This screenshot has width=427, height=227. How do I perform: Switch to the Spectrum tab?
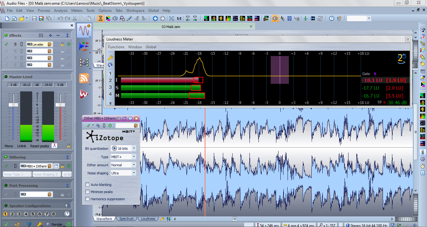(x=126, y=219)
